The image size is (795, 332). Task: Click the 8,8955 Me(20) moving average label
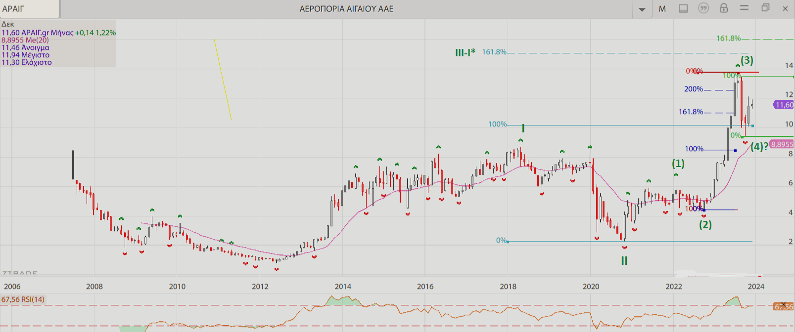[x=25, y=40]
